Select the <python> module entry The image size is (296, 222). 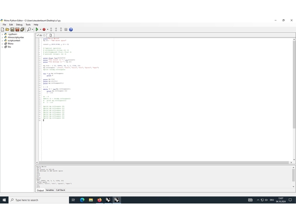tap(12, 34)
